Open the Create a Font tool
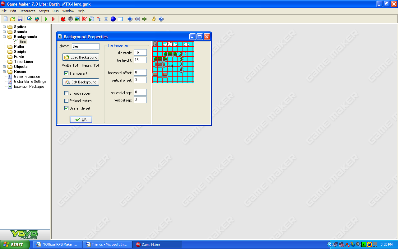Screen dimensions: 398x249 (99, 19)
